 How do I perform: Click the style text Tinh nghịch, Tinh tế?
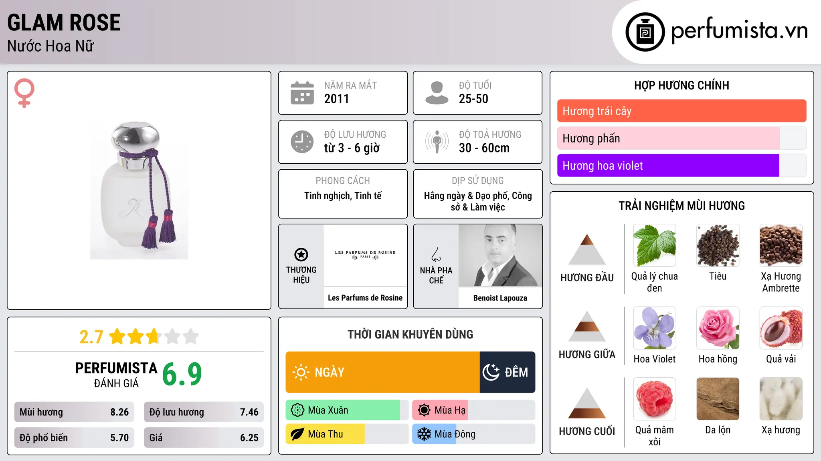343,196
